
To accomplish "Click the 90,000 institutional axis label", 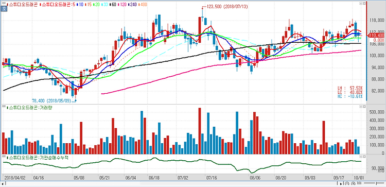I will (x=377, y=168).
